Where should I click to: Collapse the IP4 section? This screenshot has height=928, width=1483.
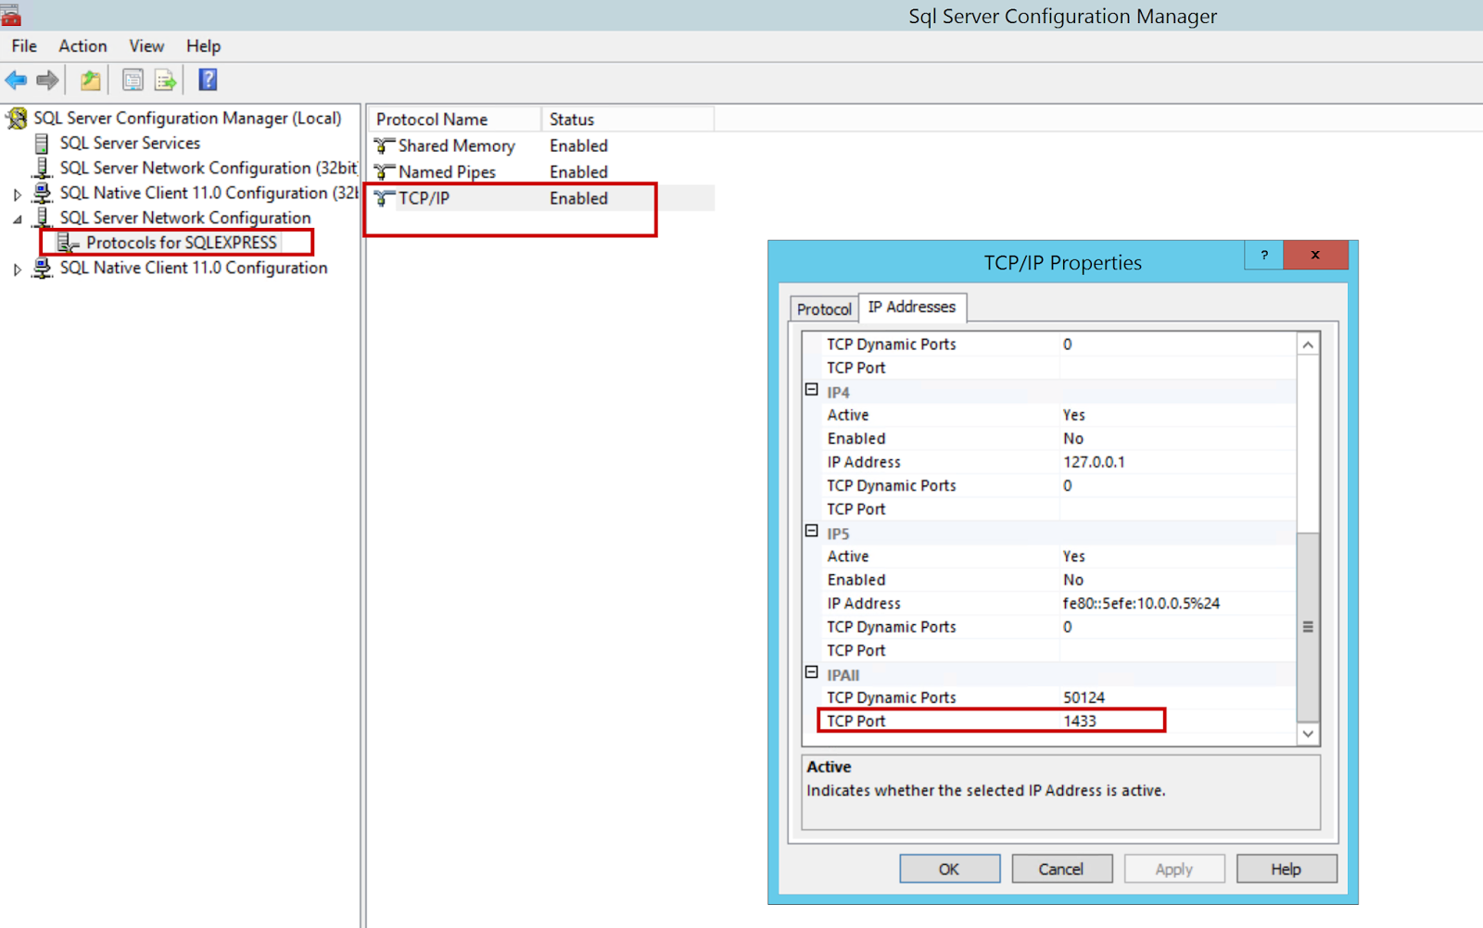[812, 390]
